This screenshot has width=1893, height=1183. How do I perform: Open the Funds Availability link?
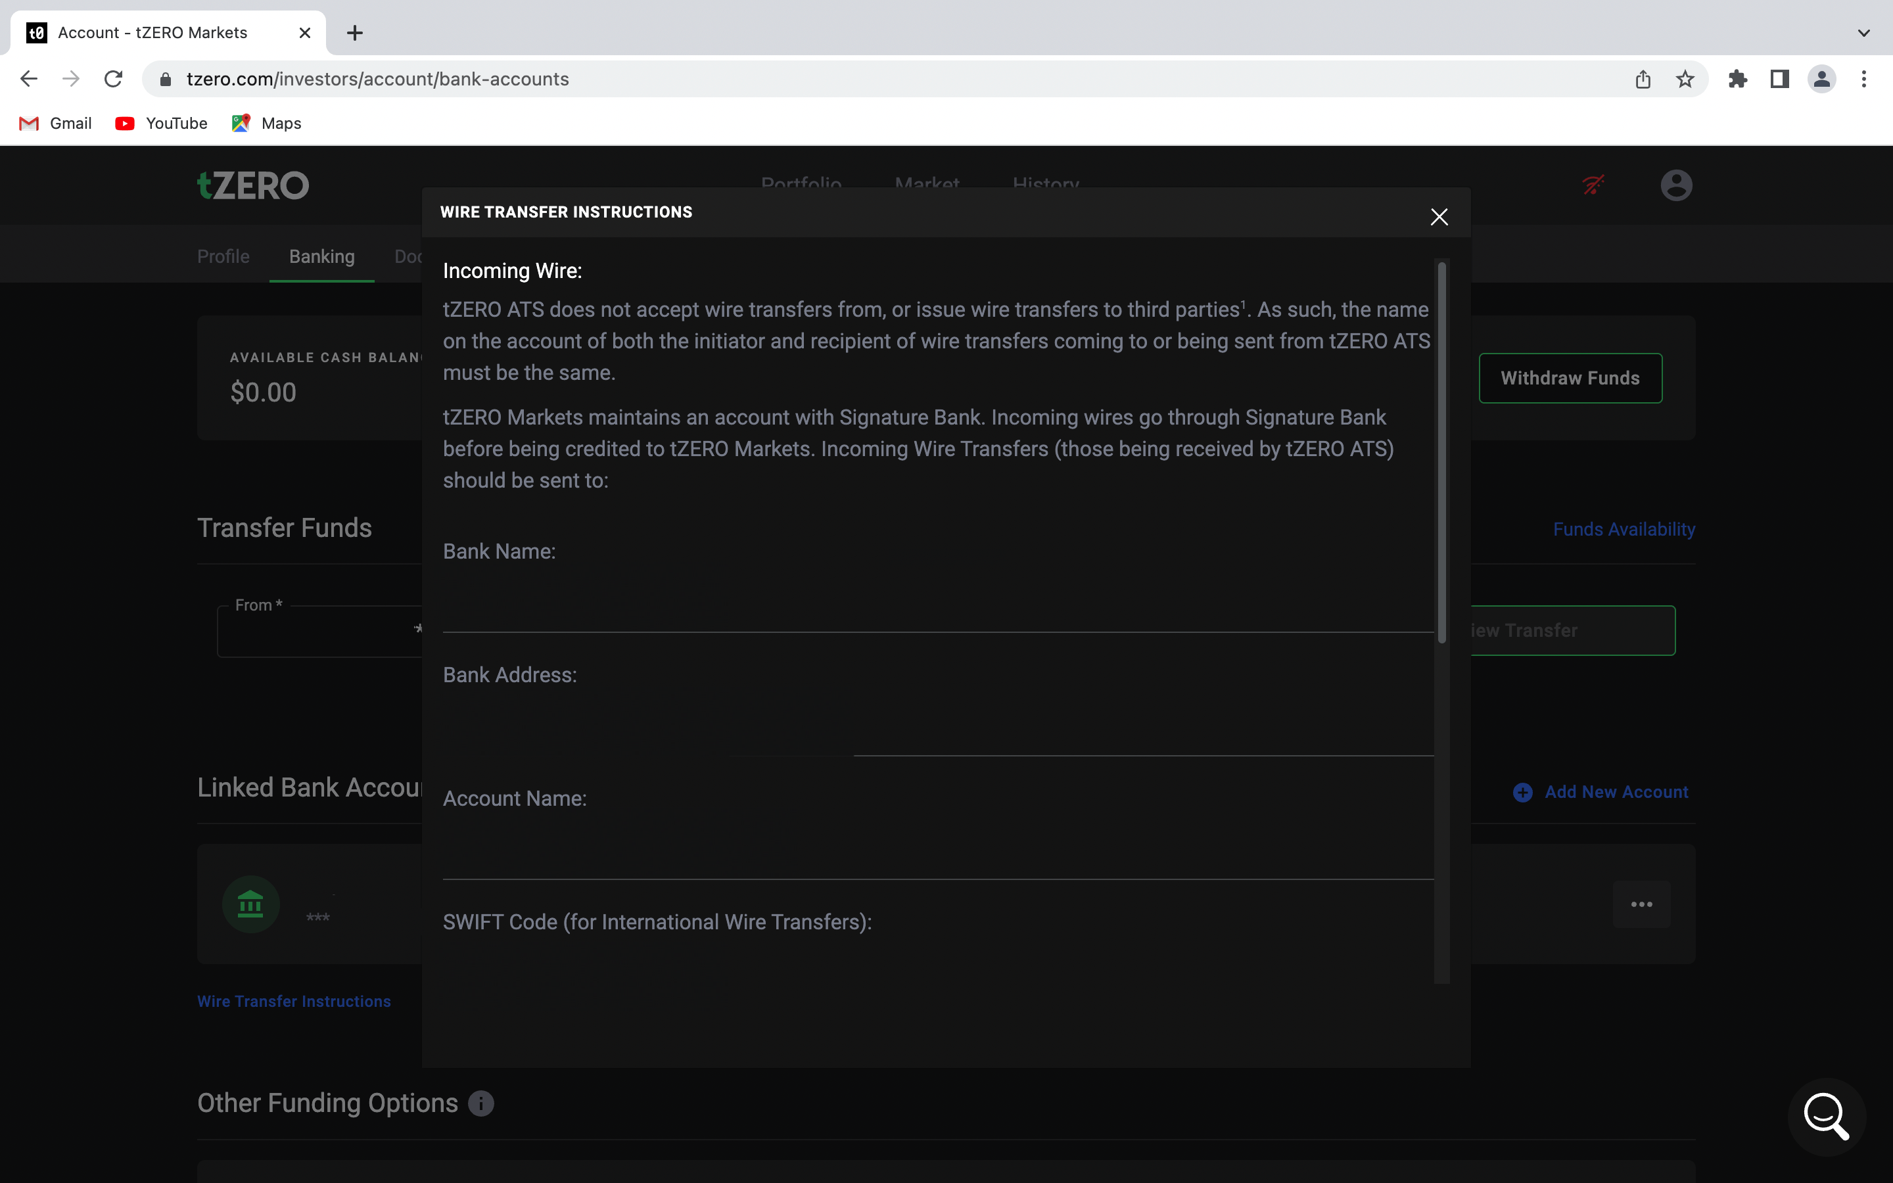1624,530
